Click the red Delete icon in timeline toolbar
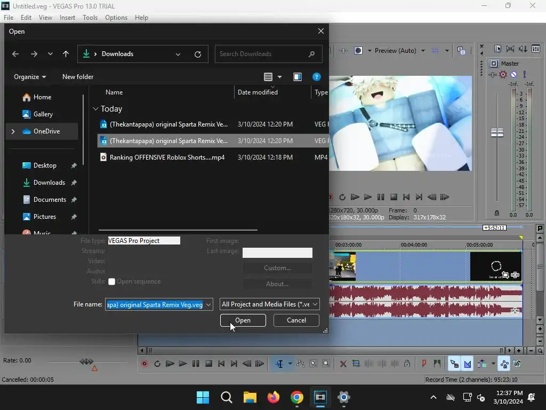The width and height of the screenshot is (546, 410). (343, 364)
